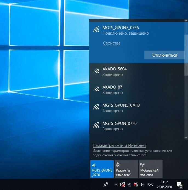Click Подключено, защищено status text
Viewport: 188px width, 190px height.
126,33
